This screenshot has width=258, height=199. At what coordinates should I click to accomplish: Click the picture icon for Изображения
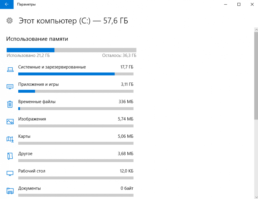tap(10, 121)
